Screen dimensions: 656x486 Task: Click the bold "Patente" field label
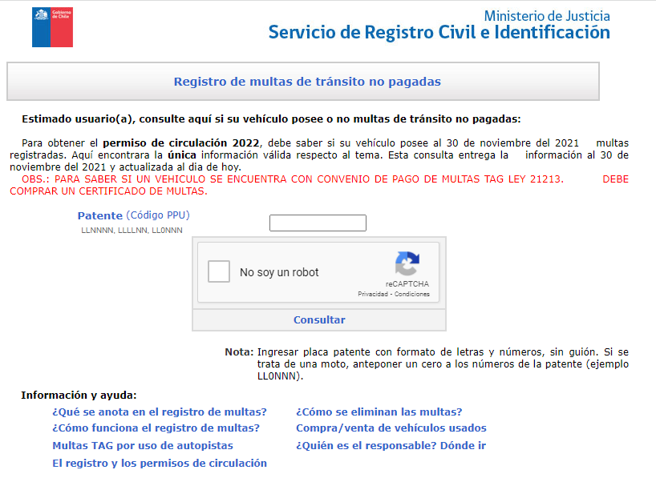pyautogui.click(x=99, y=216)
